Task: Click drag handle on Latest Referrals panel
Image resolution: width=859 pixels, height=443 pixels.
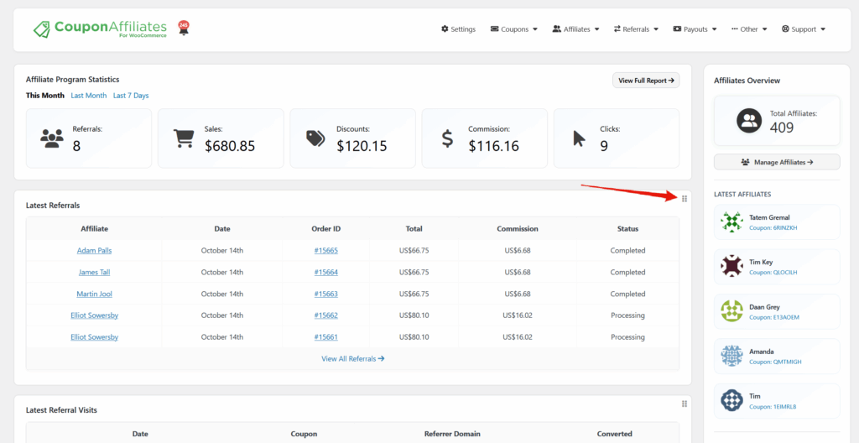Action: (x=685, y=199)
